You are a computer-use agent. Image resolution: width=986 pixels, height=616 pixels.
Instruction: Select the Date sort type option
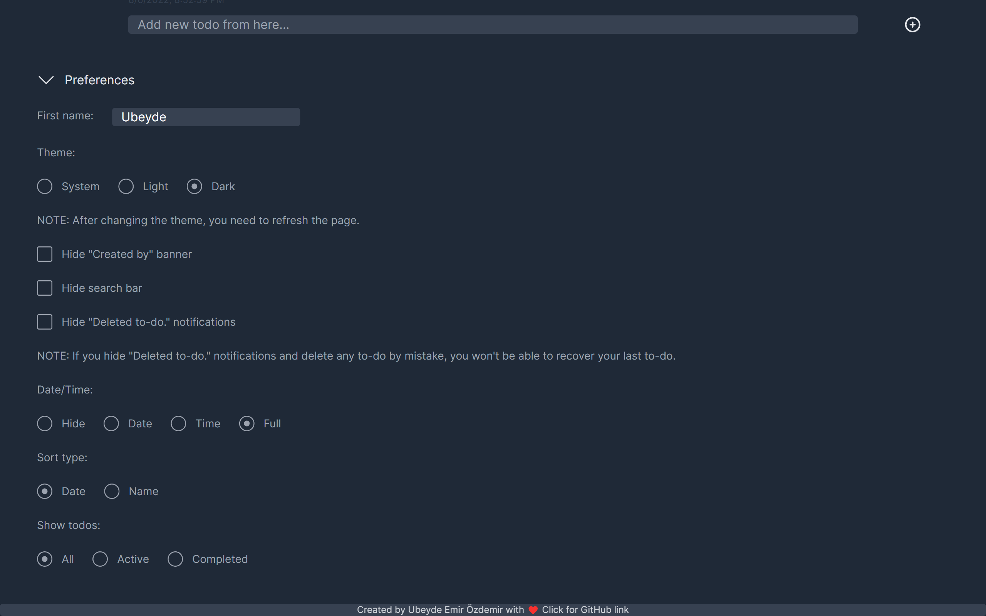44,490
